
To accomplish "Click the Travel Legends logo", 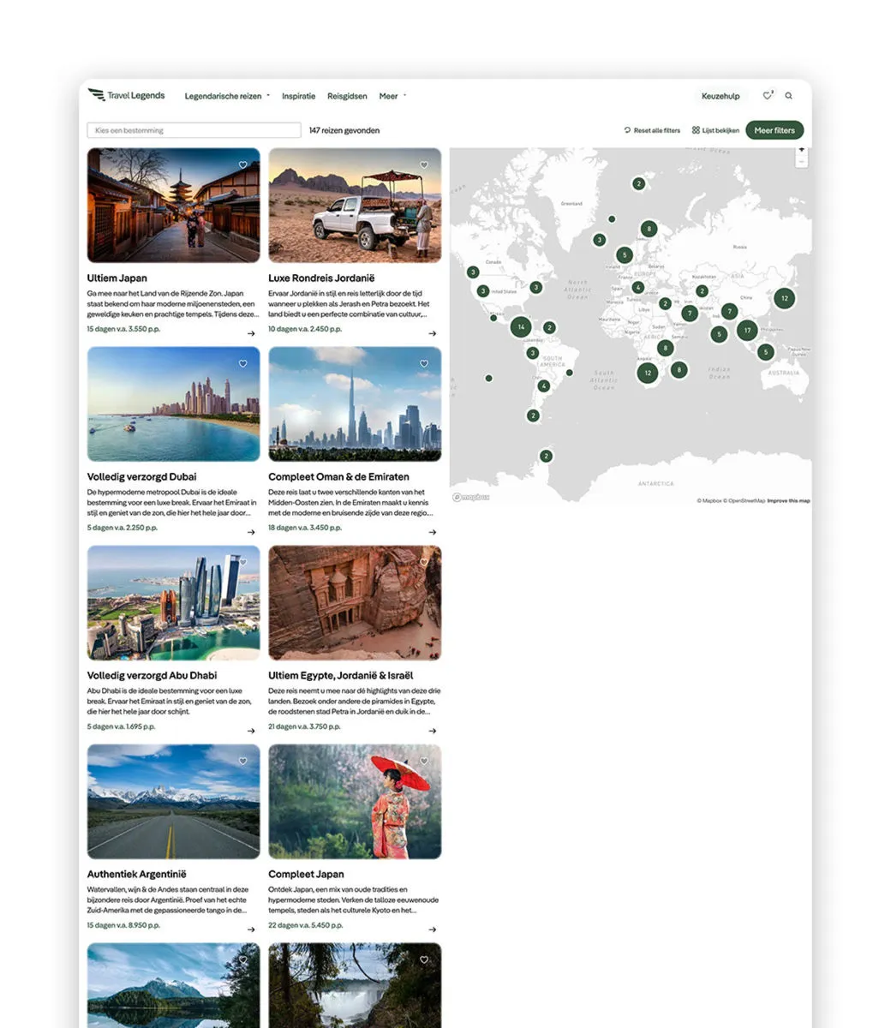I will (x=127, y=95).
